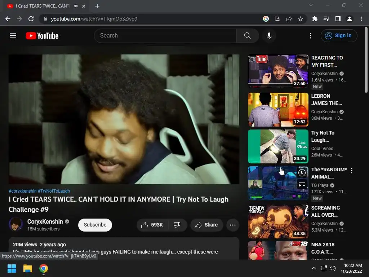Share this page icon in address bar
Viewport: 369px width, 277px height.
[289, 19]
